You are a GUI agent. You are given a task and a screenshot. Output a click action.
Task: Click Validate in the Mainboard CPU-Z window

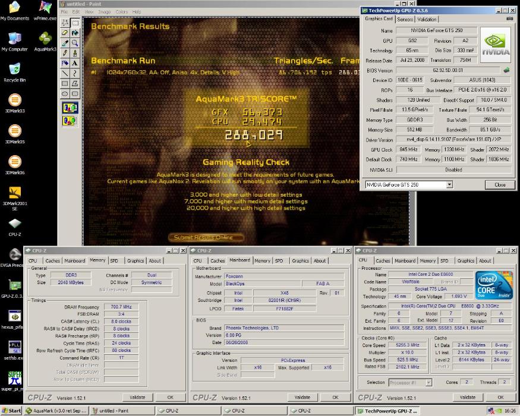[x=302, y=397]
